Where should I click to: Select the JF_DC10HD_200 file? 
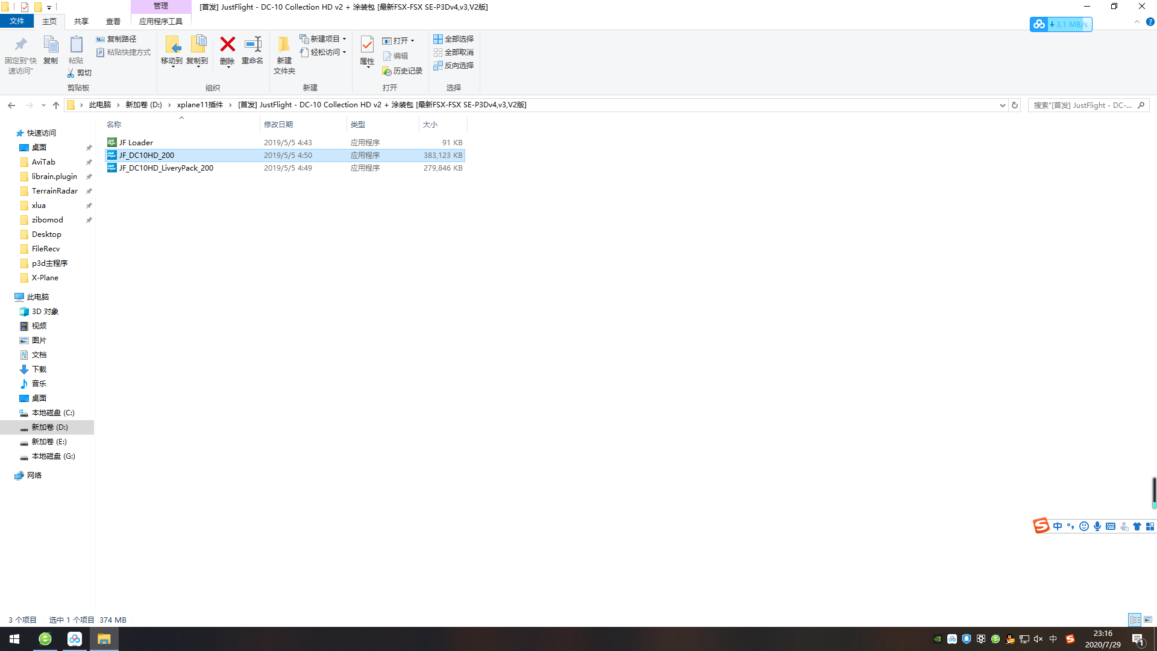[x=284, y=156]
